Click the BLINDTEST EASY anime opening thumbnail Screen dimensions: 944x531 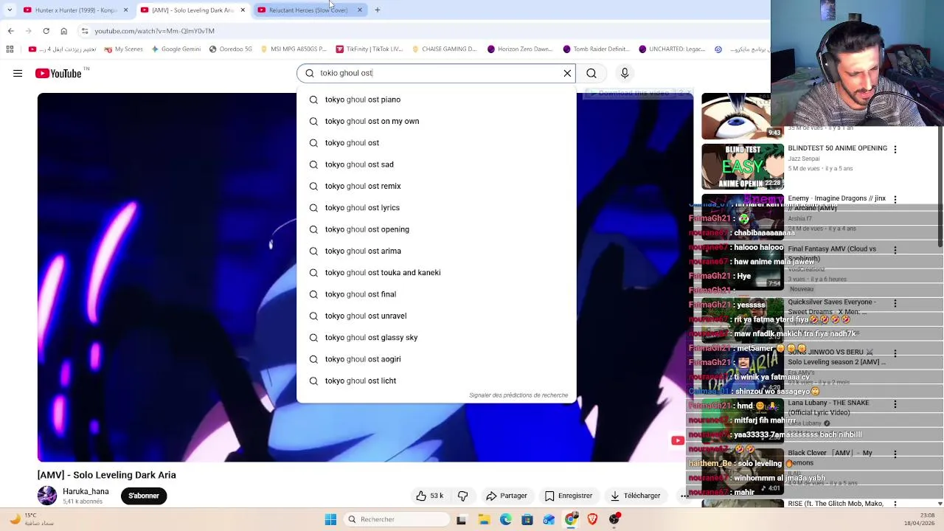pyautogui.click(x=743, y=167)
